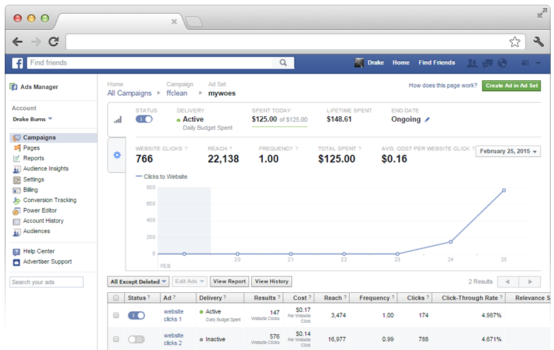
Task: Check the website clicks 1 row checkbox
Action: pyautogui.click(x=116, y=315)
